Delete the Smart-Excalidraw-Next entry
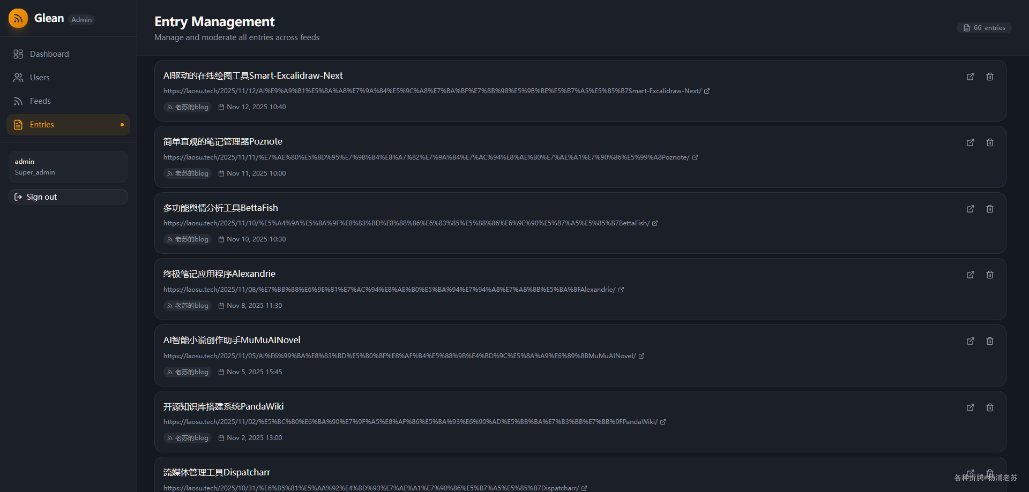The width and height of the screenshot is (1029, 492). point(990,77)
